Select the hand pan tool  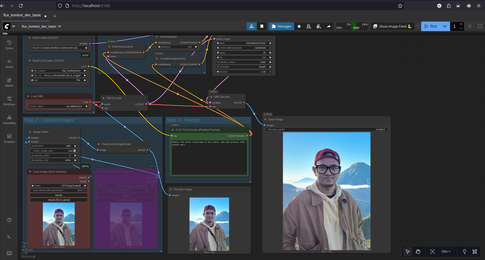(418, 251)
